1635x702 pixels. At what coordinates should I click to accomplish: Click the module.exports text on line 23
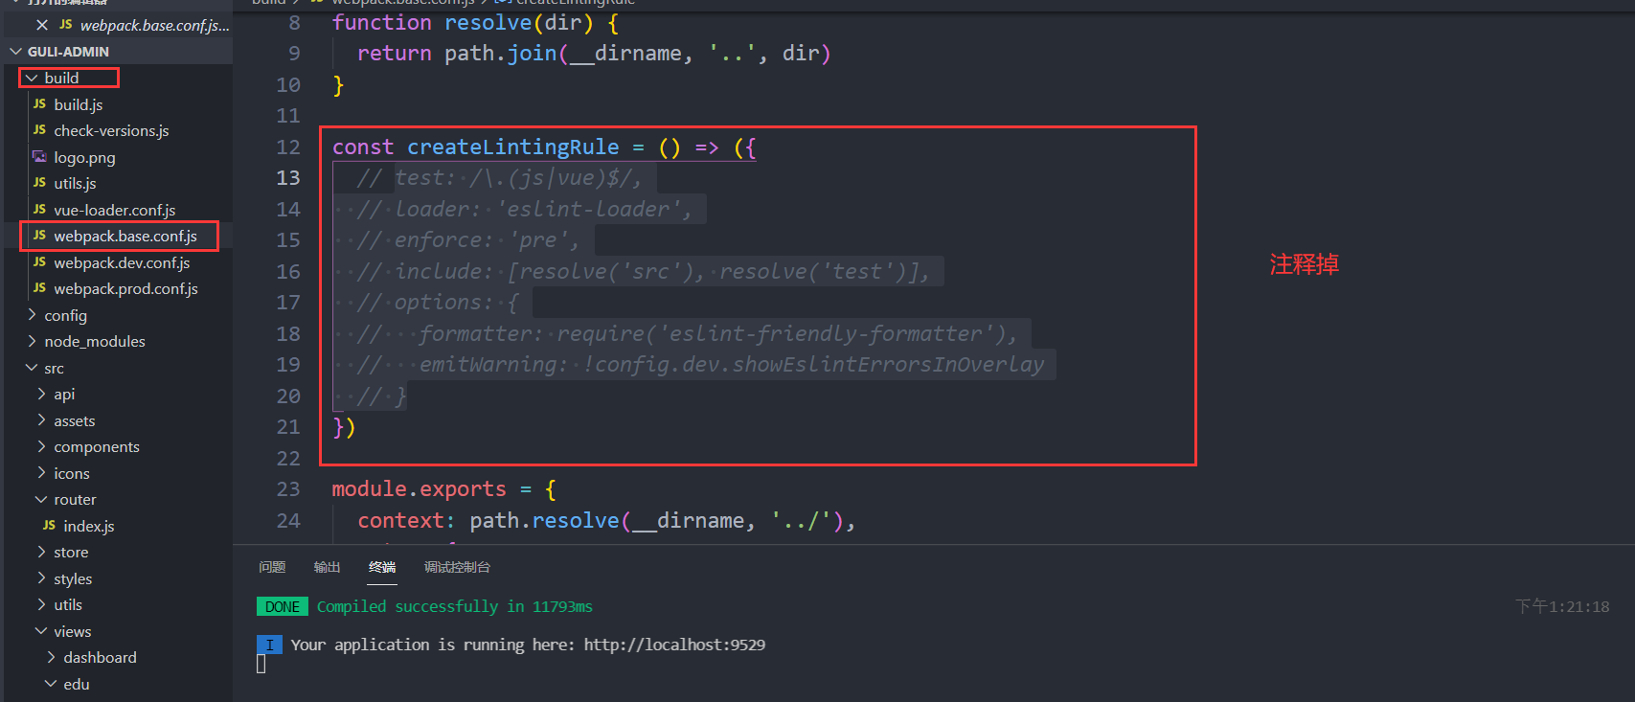pos(419,489)
